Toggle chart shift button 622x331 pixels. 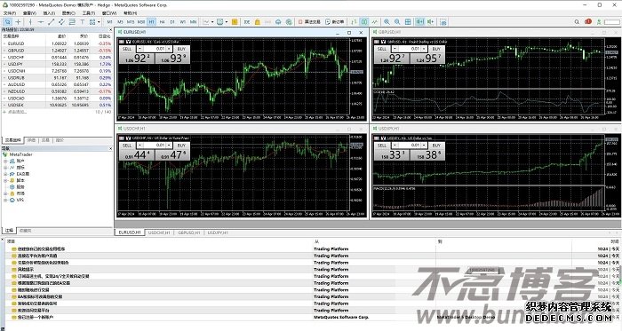pos(430,22)
